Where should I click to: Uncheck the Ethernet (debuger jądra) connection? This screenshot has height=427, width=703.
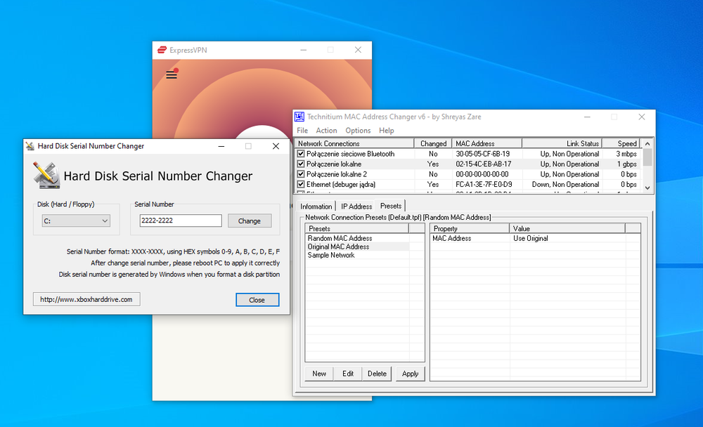point(301,184)
